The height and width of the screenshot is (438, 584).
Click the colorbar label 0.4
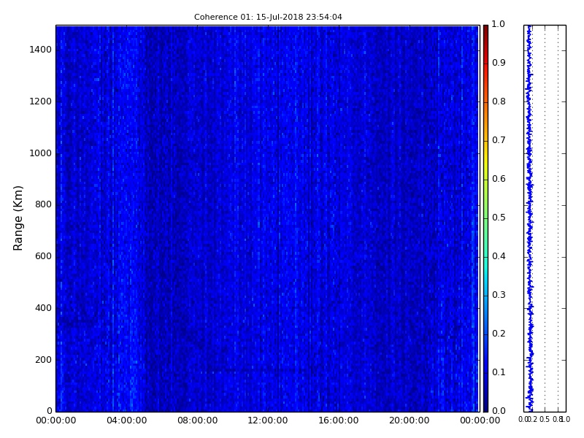[499, 256]
